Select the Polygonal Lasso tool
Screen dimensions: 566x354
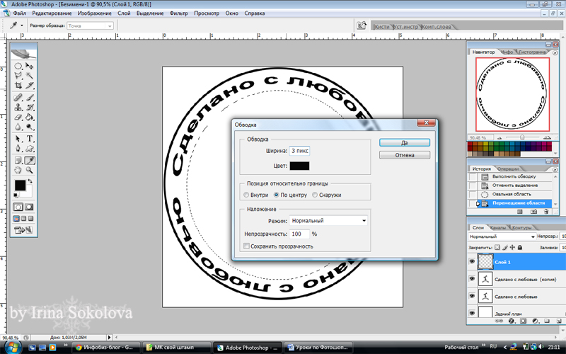[x=18, y=76]
